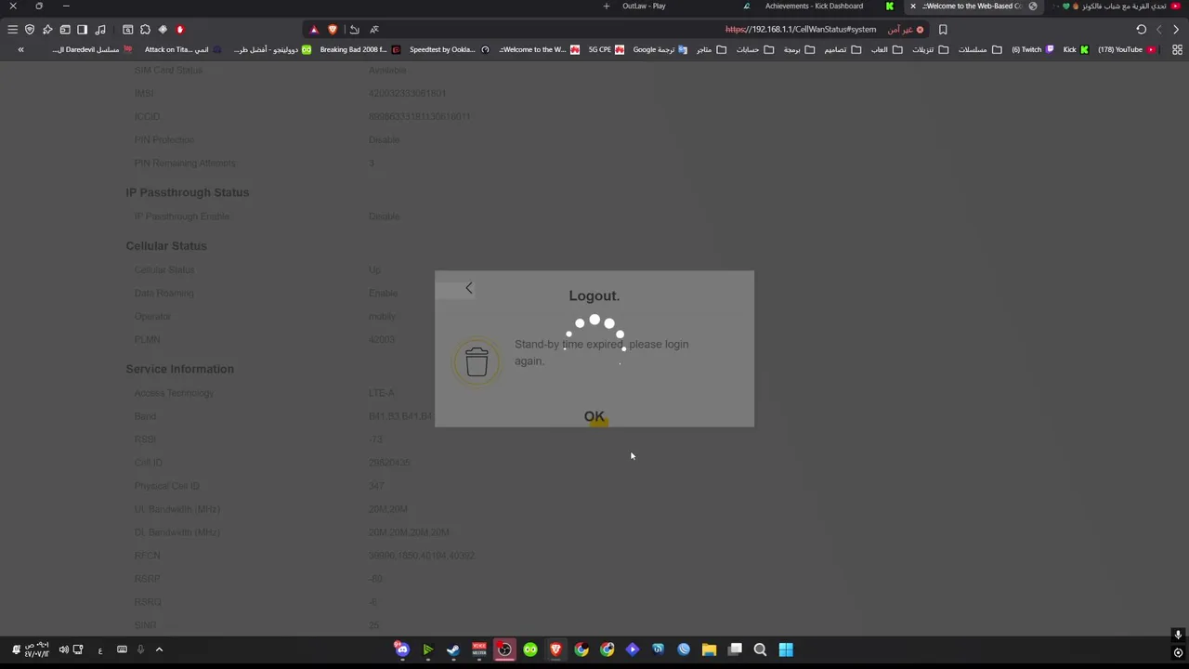Open the Attack on Titan bookmark
This screenshot has height=669, width=1189.
(183, 50)
